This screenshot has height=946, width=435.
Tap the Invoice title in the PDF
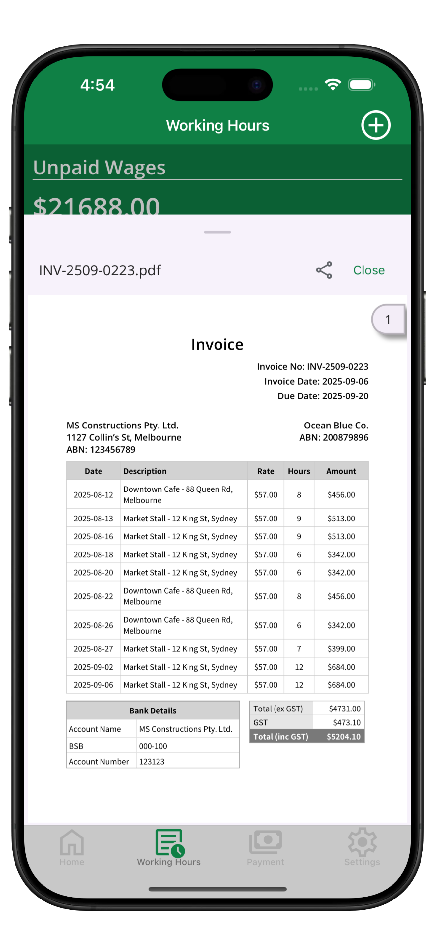coord(217,344)
